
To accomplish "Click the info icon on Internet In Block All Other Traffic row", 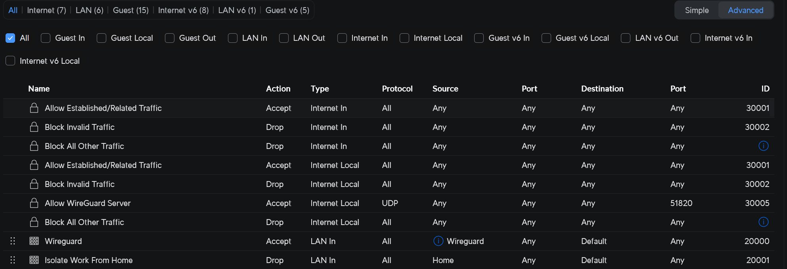I will [x=763, y=146].
